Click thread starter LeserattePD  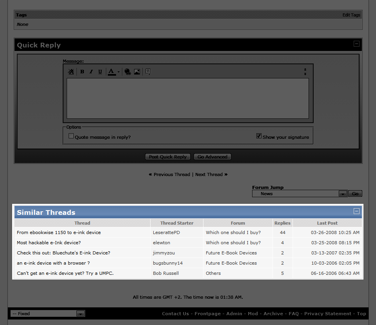(166, 232)
